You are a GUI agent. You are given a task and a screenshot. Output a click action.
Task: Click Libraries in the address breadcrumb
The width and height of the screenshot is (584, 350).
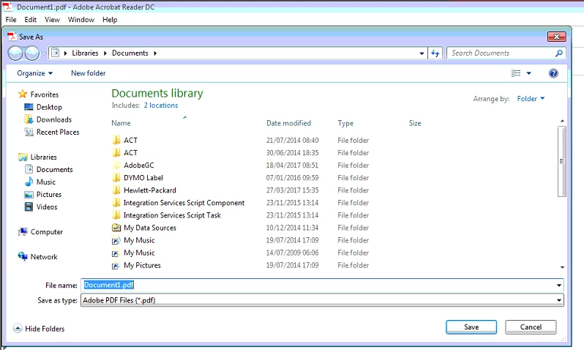pos(86,53)
